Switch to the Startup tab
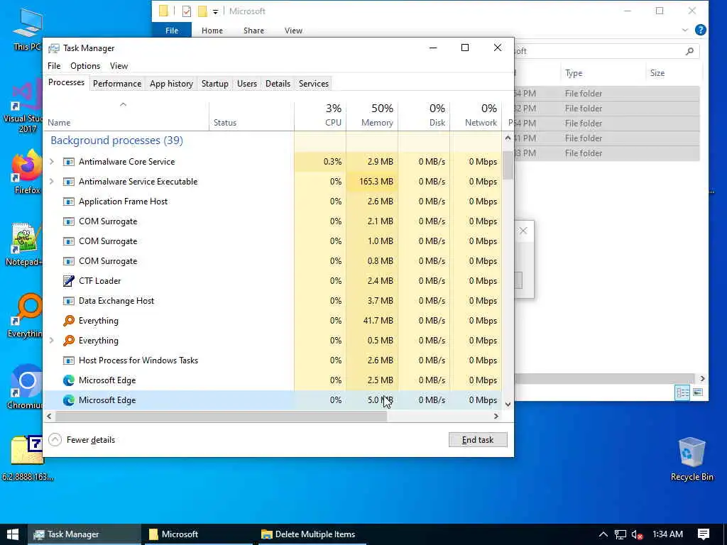Screen dimensions: 727x545 (214, 84)
